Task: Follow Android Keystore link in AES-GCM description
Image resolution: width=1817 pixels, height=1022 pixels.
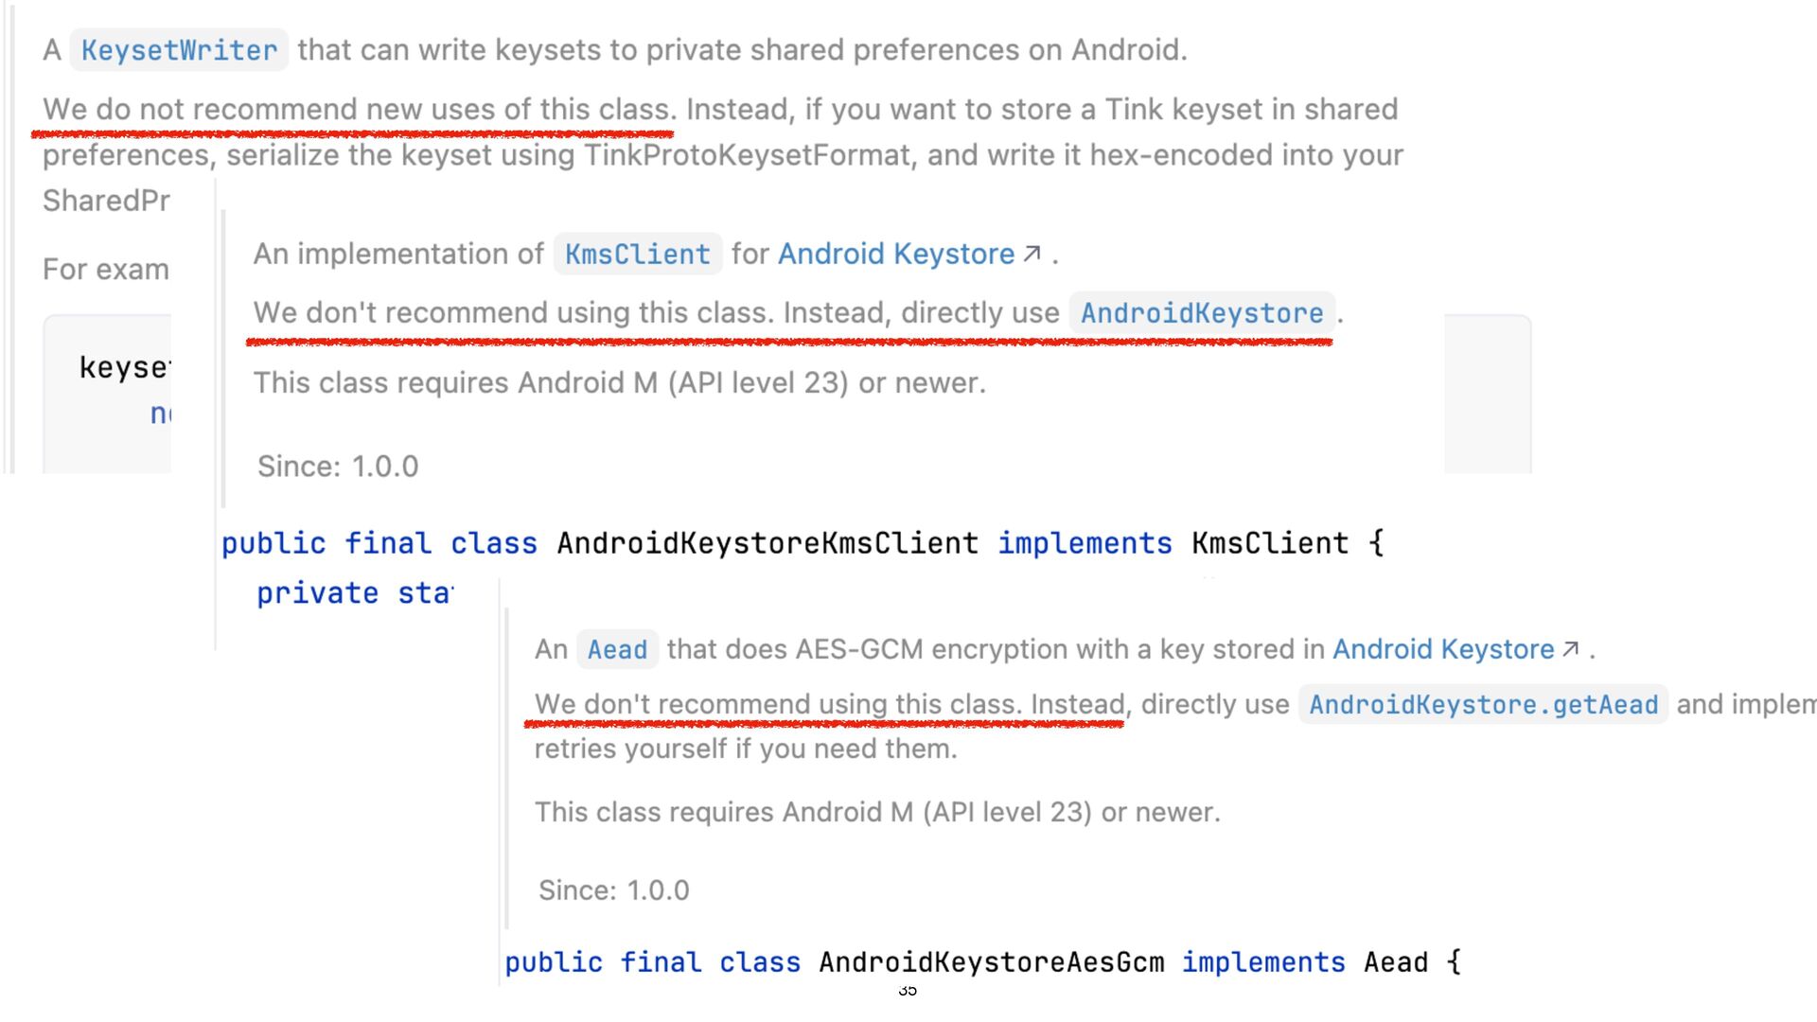Action: [1443, 649]
